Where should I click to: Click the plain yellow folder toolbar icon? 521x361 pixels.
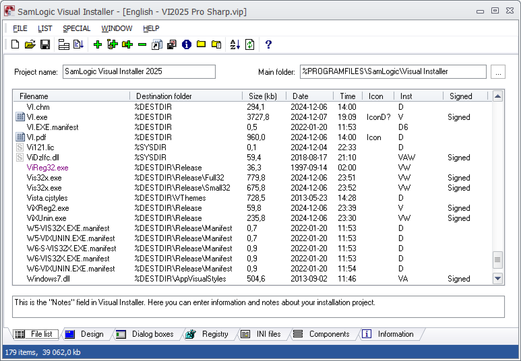tap(201, 44)
